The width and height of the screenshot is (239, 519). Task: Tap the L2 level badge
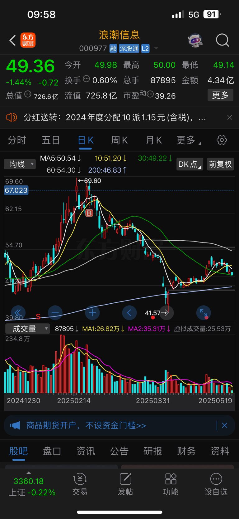point(145,48)
